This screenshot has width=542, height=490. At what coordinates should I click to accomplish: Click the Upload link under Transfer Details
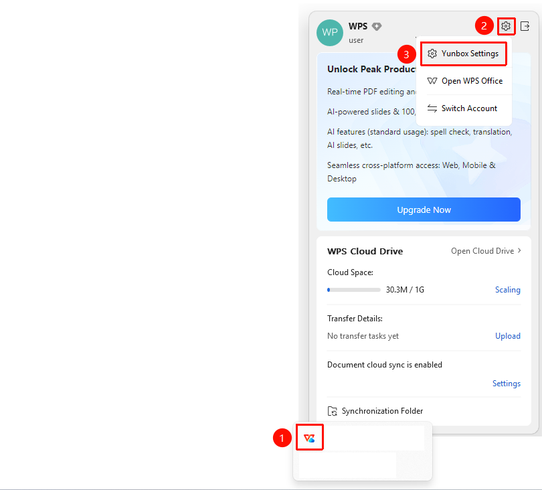pos(508,336)
